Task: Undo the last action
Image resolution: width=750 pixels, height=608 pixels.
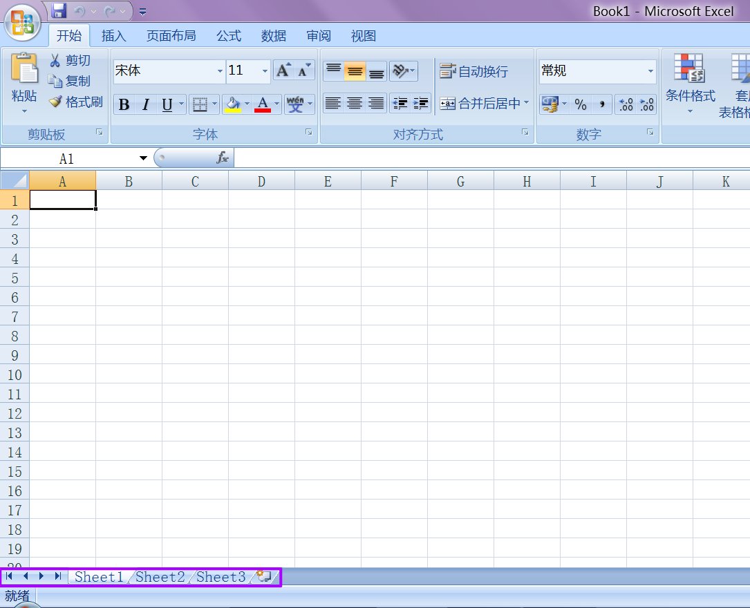Action: pyautogui.click(x=80, y=11)
